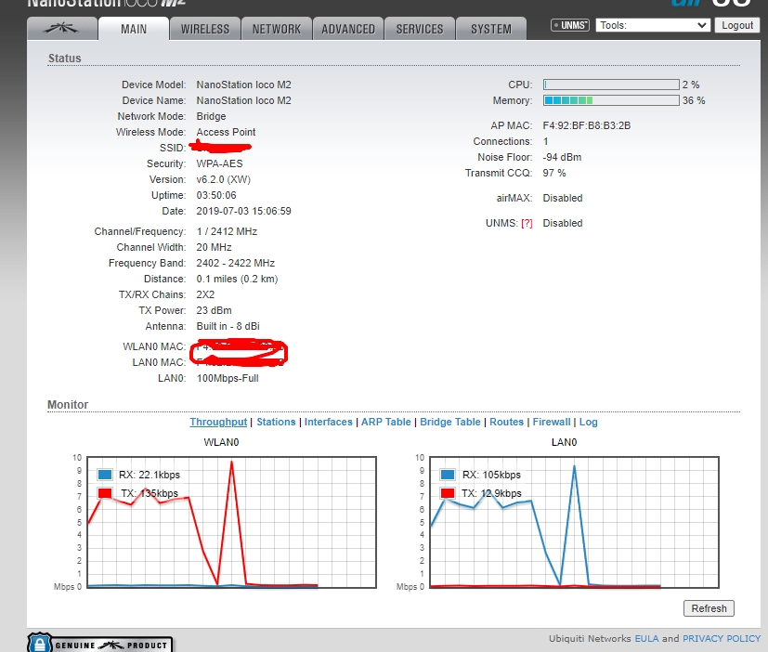Go to the ADVANCED tab
Image resolution: width=768 pixels, height=652 pixels.
[x=348, y=29]
